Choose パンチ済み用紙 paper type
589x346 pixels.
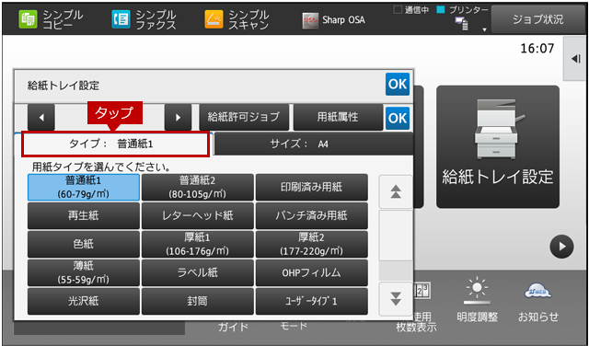(x=311, y=215)
